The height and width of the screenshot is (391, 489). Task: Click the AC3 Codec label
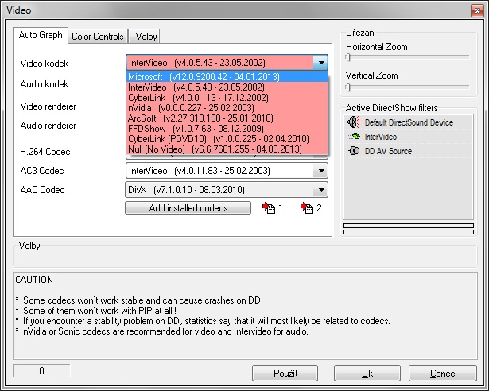(42, 171)
